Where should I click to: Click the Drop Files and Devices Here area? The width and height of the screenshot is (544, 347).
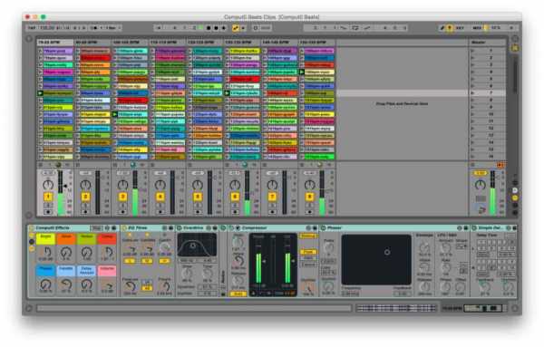[x=402, y=103]
